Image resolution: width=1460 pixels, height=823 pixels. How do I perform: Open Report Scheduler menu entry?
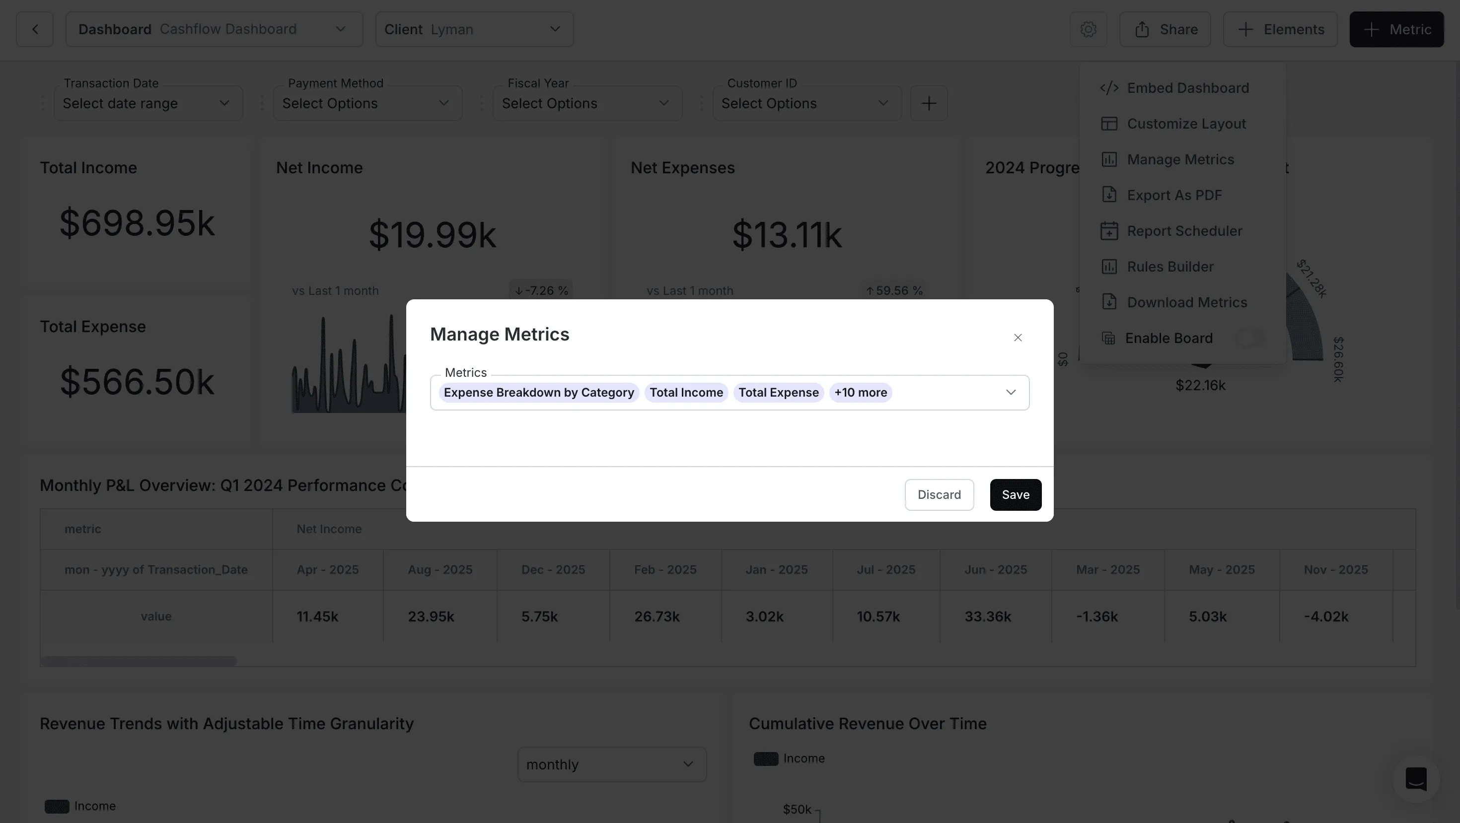1182,230
